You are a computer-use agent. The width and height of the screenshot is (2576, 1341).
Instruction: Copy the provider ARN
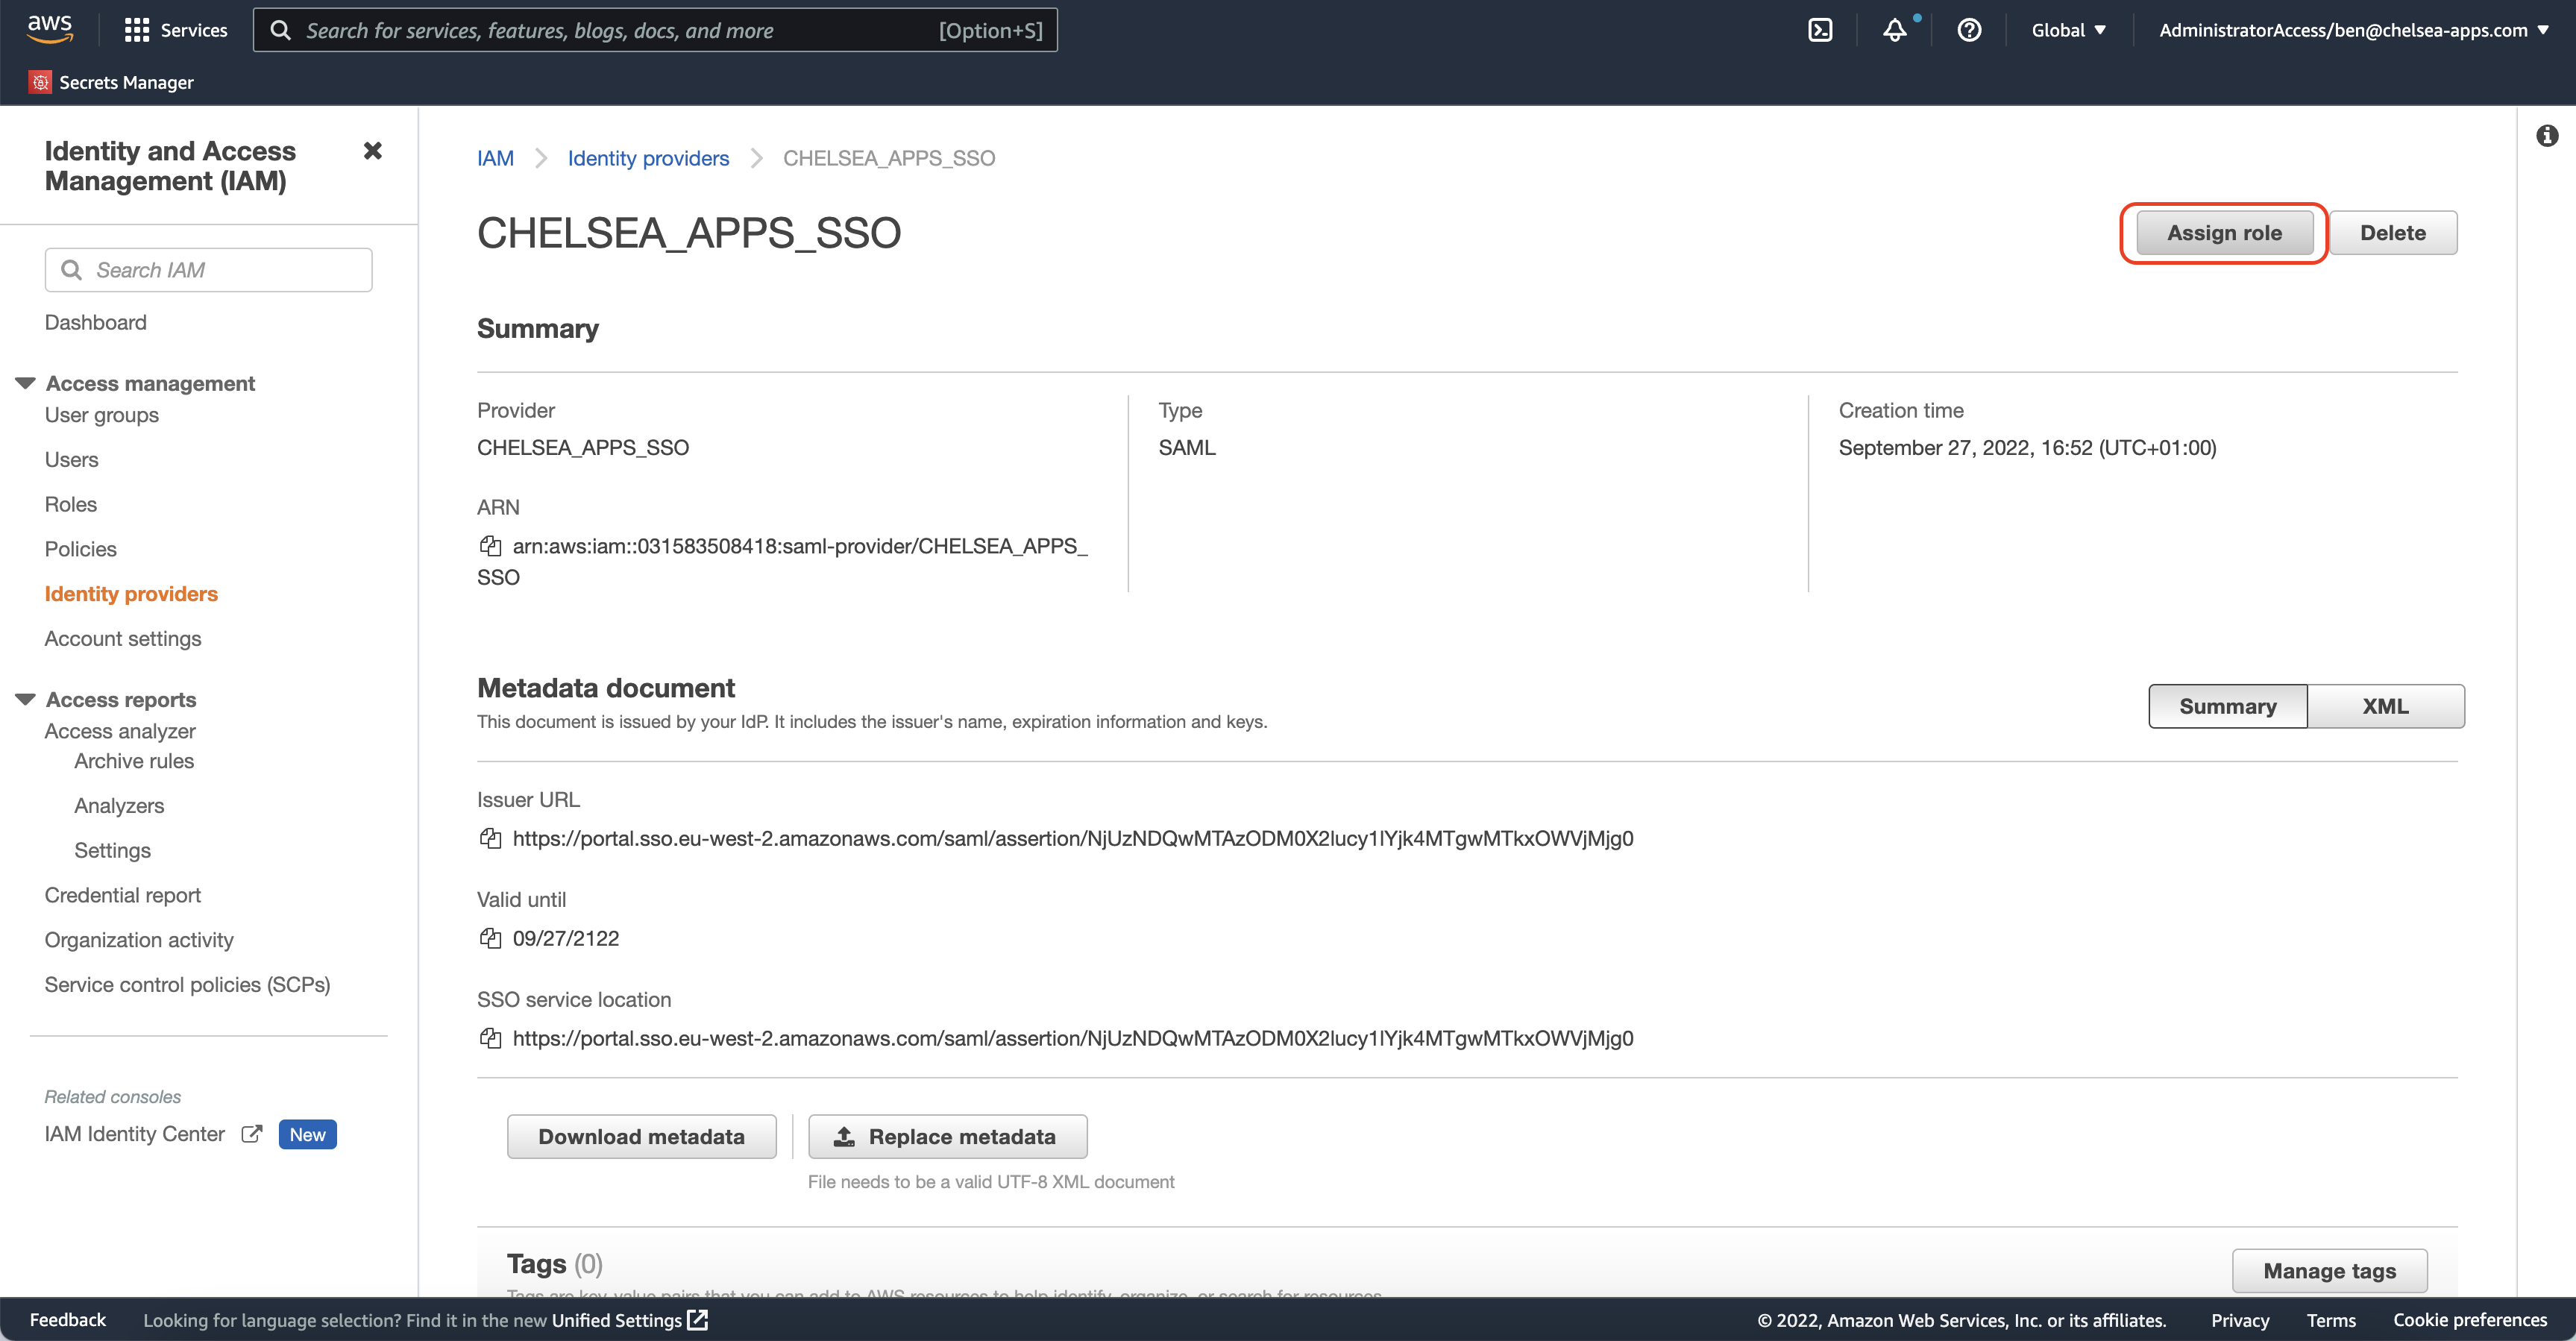(490, 546)
